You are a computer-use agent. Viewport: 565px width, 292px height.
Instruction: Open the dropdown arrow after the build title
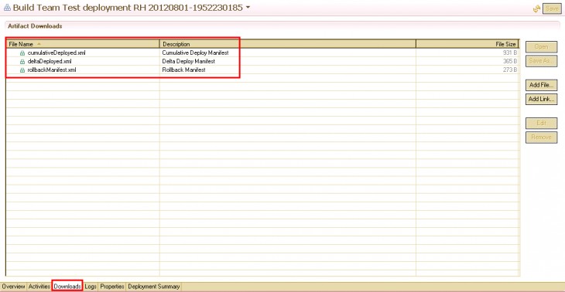[x=248, y=8]
